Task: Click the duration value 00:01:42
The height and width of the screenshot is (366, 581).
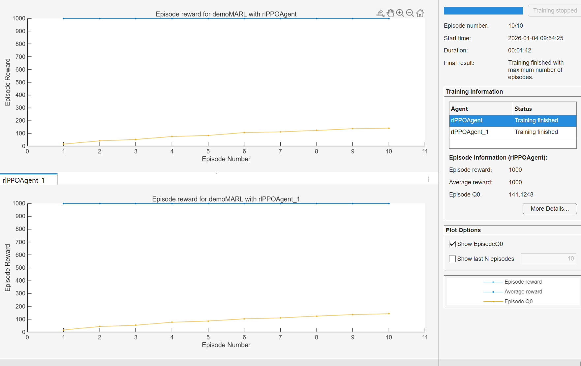Action: pyautogui.click(x=519, y=50)
